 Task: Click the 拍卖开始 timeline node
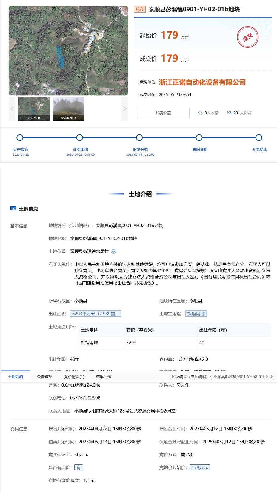139,138
